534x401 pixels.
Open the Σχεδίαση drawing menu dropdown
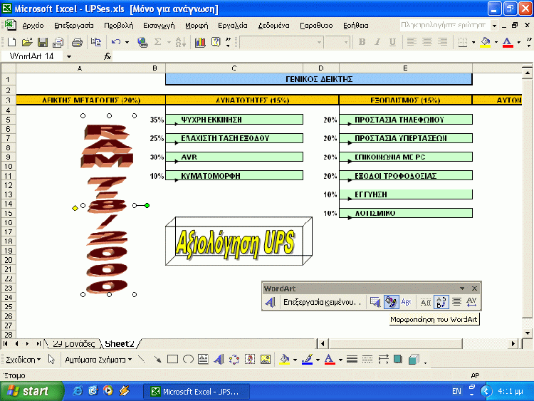pos(23,360)
